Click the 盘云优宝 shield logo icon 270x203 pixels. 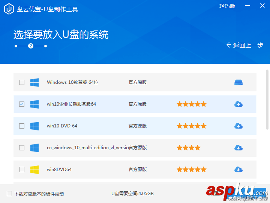(9, 9)
